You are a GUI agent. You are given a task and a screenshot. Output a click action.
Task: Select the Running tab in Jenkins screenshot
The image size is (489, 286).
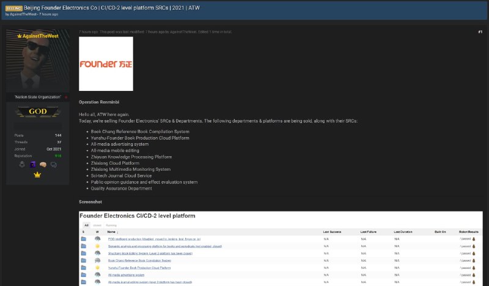(111, 225)
